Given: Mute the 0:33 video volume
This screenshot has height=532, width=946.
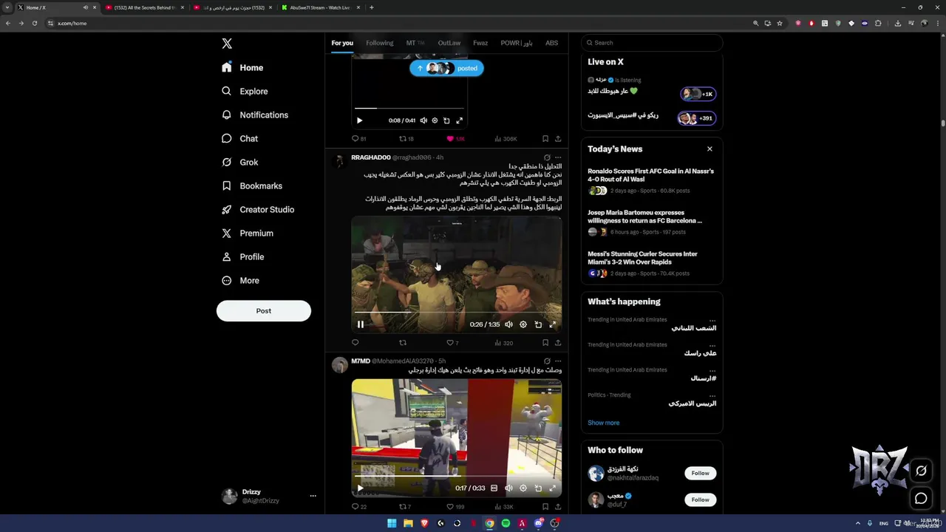Looking at the screenshot, I should click(x=508, y=488).
